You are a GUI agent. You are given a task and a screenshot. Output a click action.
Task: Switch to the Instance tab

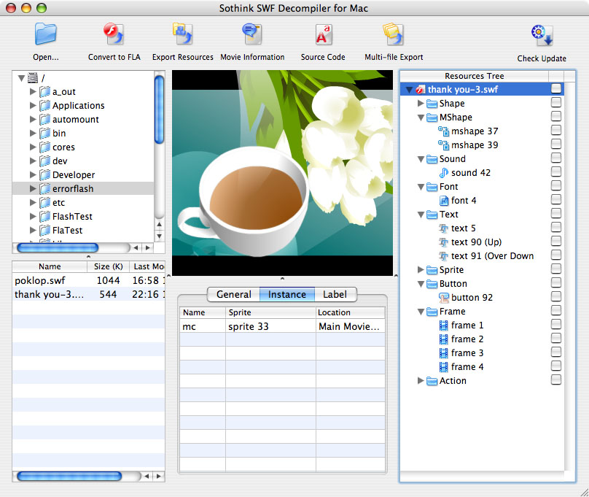pos(287,294)
